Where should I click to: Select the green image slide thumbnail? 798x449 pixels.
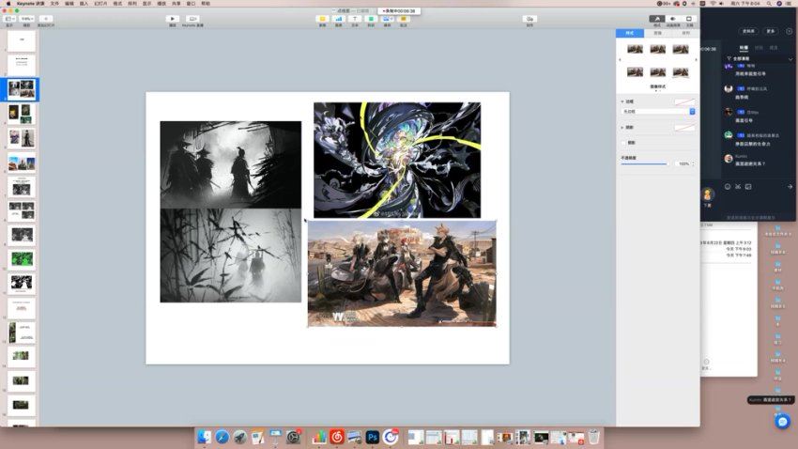point(22,258)
